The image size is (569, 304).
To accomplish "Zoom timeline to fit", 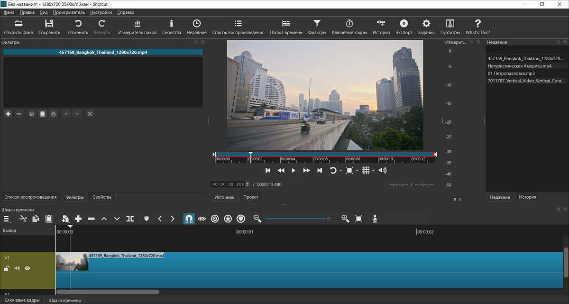I will pyautogui.click(x=358, y=219).
